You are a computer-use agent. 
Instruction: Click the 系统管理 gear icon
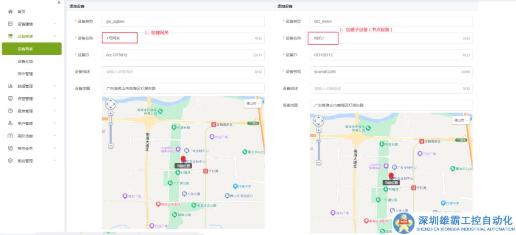coord(10,161)
